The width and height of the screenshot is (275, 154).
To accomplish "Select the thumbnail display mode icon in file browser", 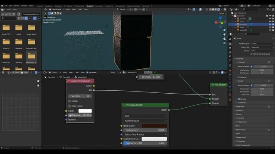I will [26, 18].
